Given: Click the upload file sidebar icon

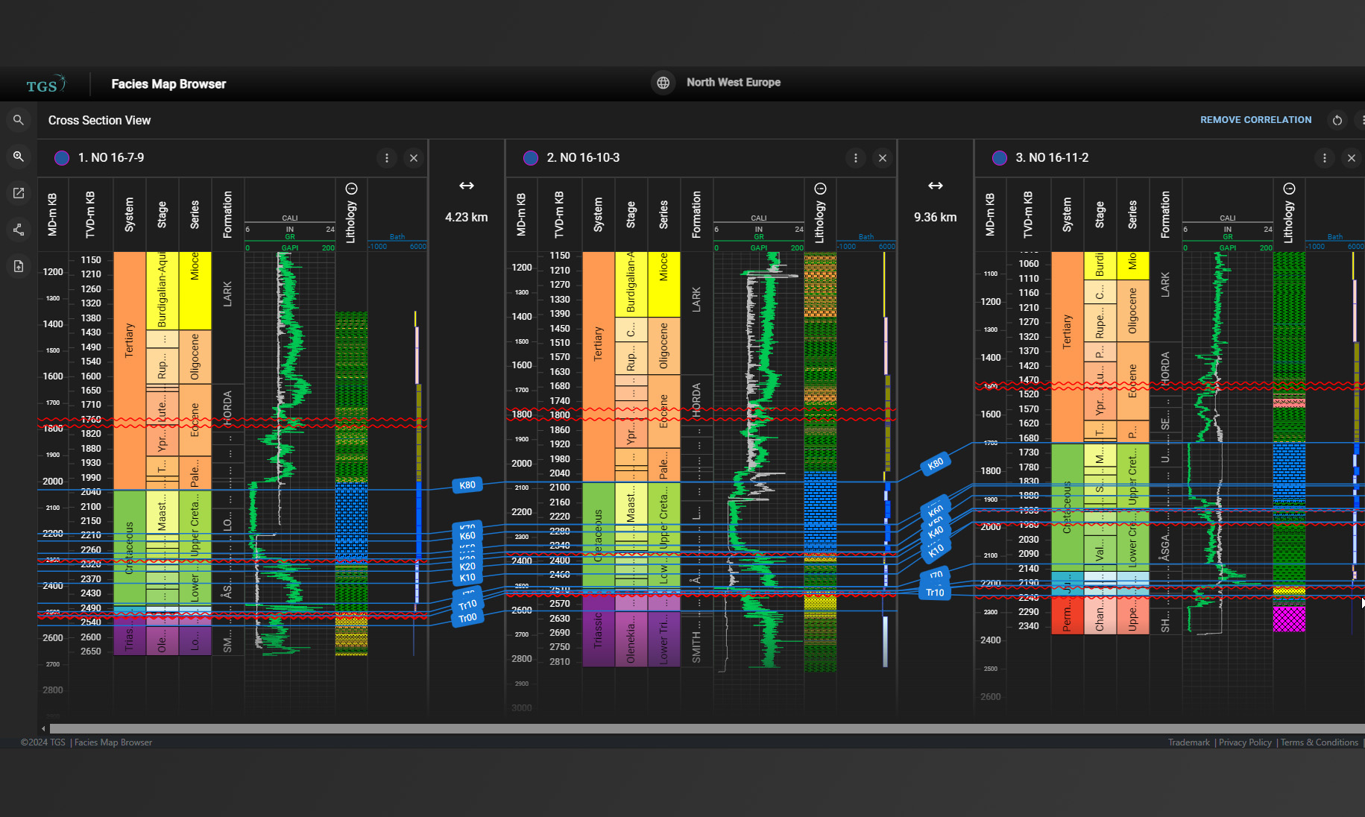Looking at the screenshot, I should (x=19, y=266).
